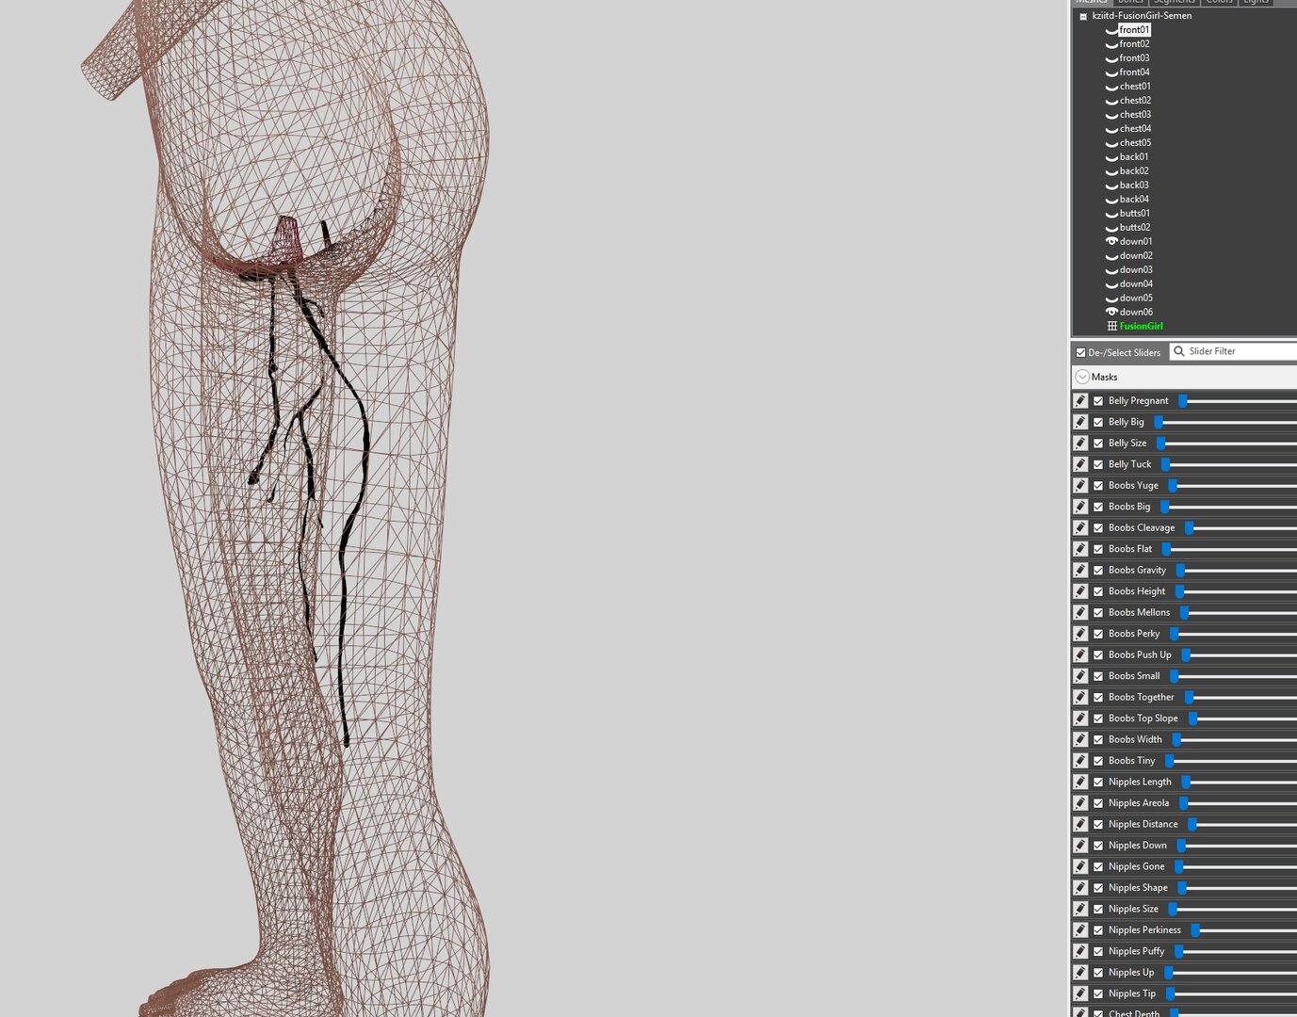Image resolution: width=1297 pixels, height=1017 pixels.
Task: Edit the Nipples Down slider with pencil
Action: tap(1080, 846)
